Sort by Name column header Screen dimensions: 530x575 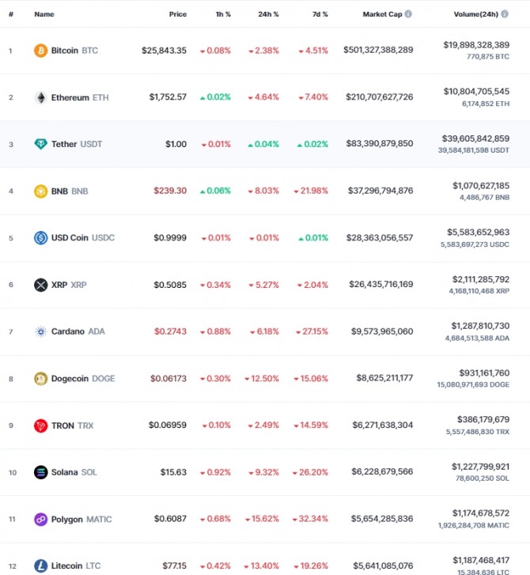coord(44,14)
